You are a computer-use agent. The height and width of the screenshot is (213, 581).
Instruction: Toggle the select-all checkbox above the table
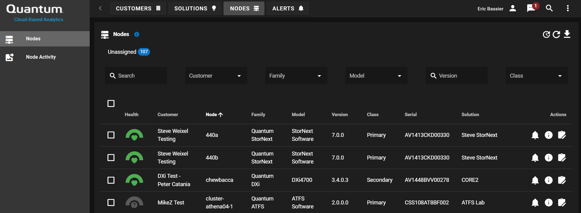(x=111, y=104)
